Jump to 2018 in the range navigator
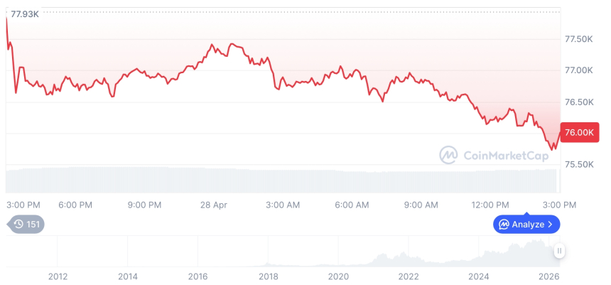 tap(268, 276)
